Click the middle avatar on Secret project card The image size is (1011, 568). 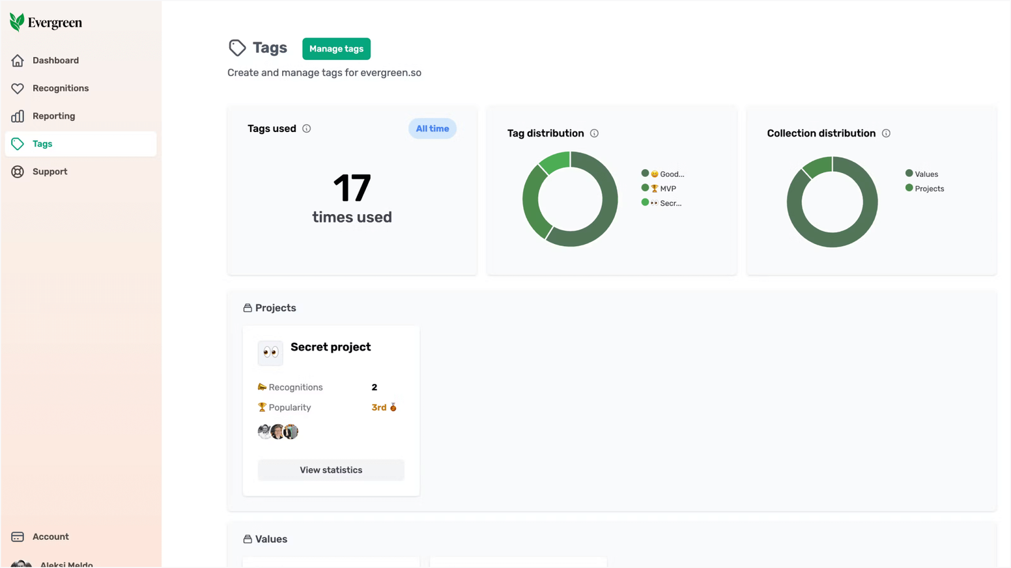pos(278,431)
